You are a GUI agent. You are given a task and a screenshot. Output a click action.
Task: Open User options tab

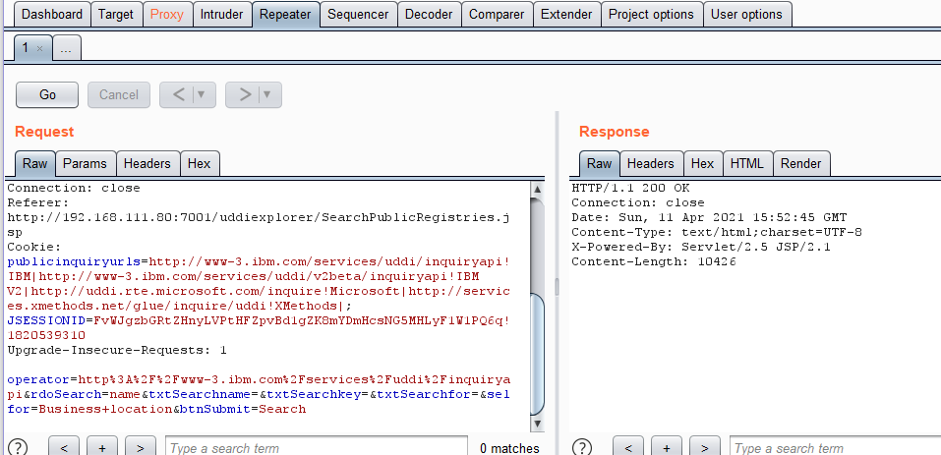click(x=746, y=15)
